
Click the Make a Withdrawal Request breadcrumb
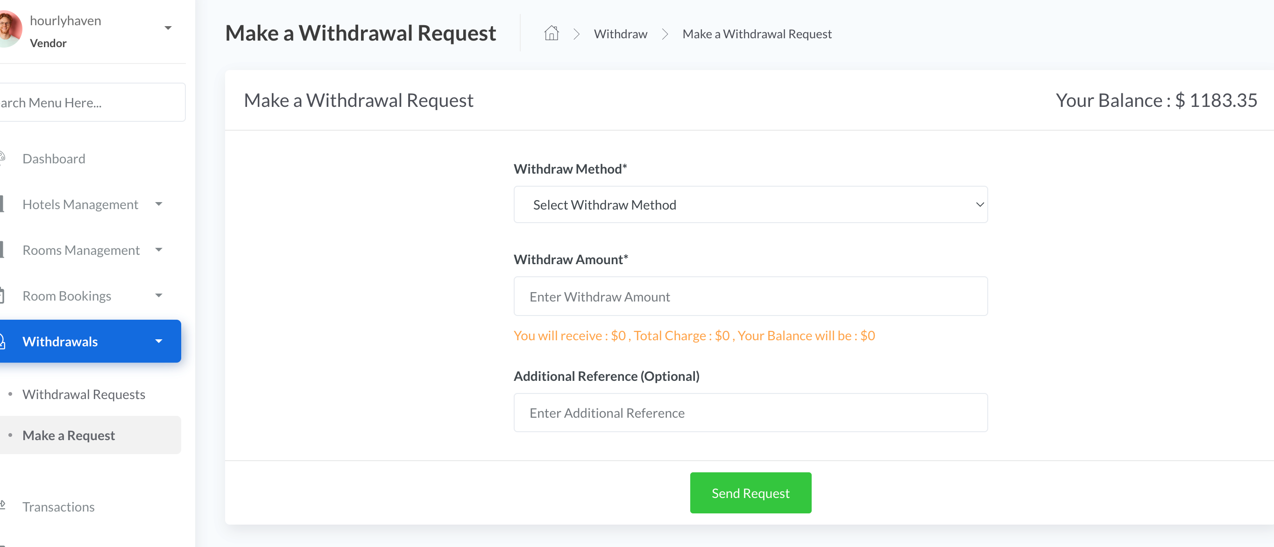[x=757, y=34]
